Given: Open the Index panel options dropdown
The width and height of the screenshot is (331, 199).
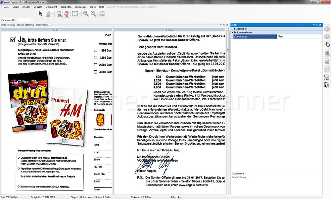Looking at the screenshot, I should 313,25.
